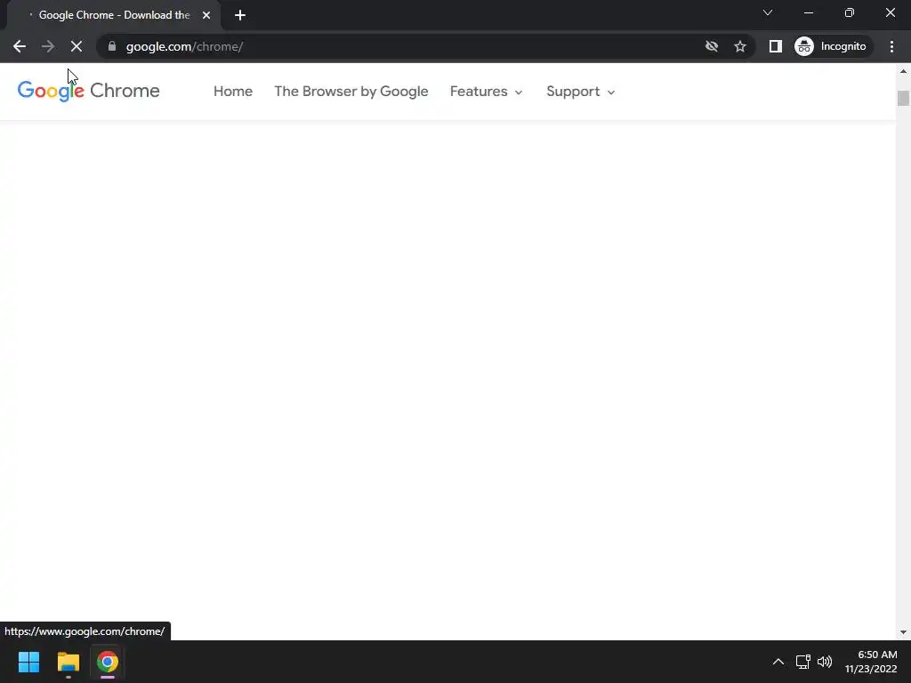Click the page scrollbar thumb

coord(903,98)
